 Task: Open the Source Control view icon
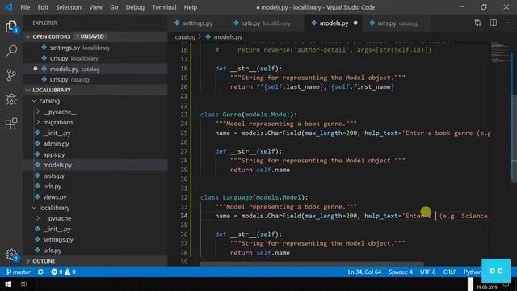11,75
